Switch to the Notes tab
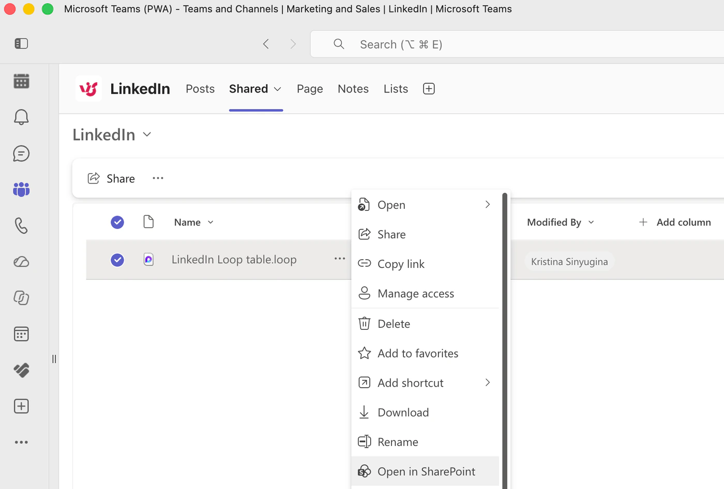The width and height of the screenshot is (724, 489). click(353, 89)
